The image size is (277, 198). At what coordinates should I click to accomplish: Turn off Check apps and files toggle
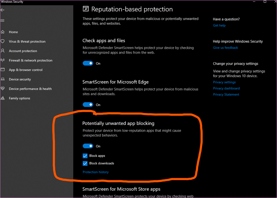[88, 63]
